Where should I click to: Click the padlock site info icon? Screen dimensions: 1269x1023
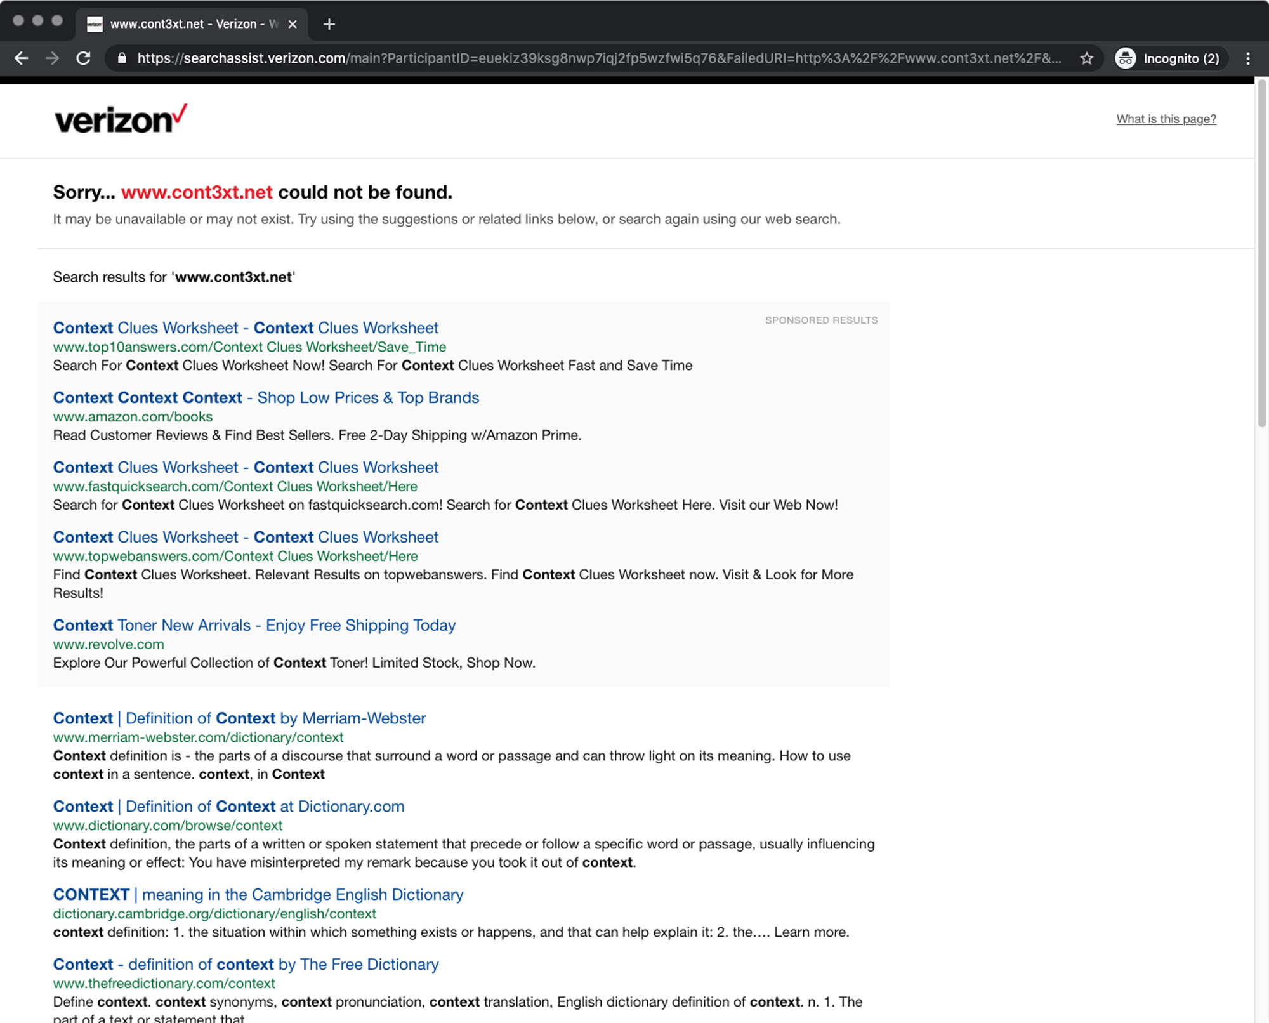click(122, 58)
